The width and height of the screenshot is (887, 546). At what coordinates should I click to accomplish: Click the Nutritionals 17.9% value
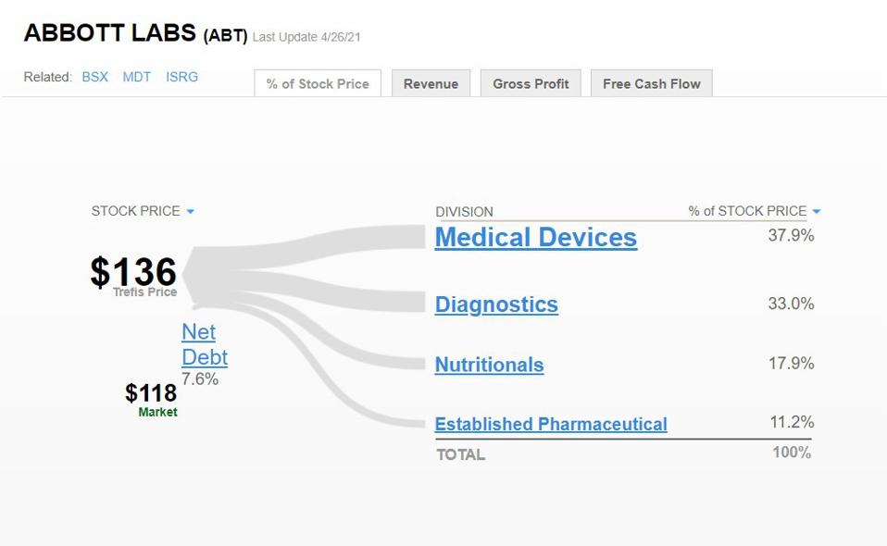tap(791, 363)
